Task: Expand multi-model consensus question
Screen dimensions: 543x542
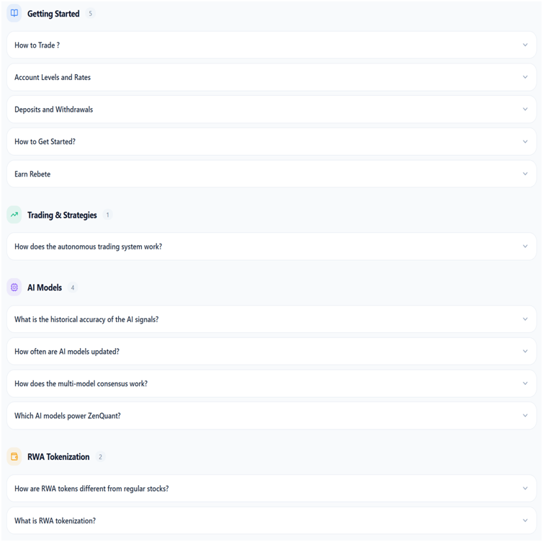Action: (x=271, y=383)
